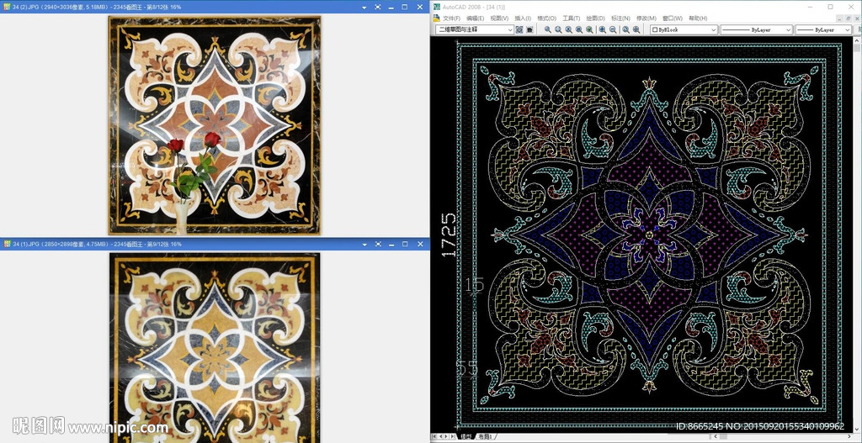The width and height of the screenshot is (862, 443).
Task: Select the Zoom Object tool
Action: [589, 29]
